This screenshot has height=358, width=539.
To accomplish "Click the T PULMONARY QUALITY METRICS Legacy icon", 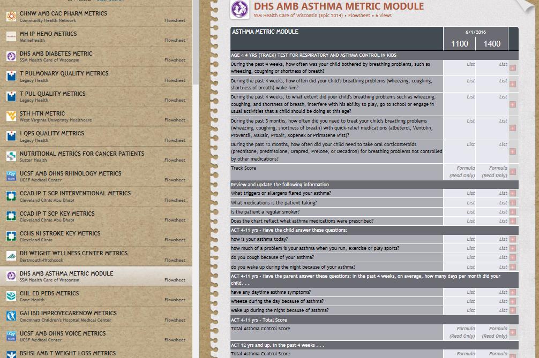I will click(x=11, y=76).
